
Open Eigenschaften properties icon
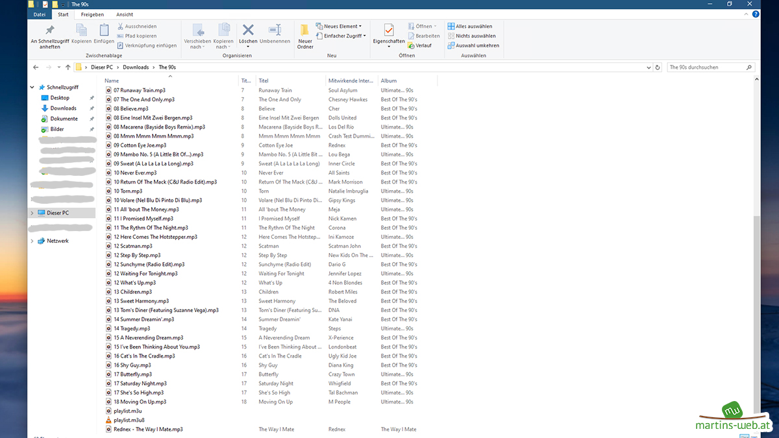click(388, 30)
